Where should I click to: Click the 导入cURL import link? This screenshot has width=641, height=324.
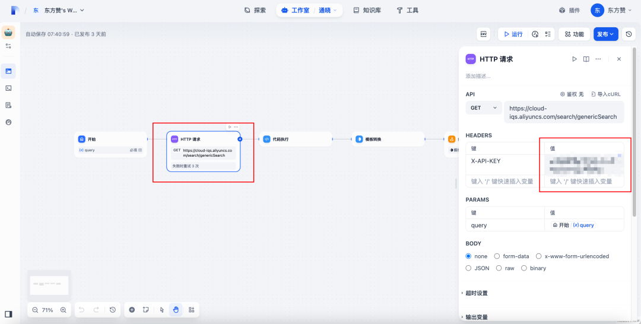point(605,94)
